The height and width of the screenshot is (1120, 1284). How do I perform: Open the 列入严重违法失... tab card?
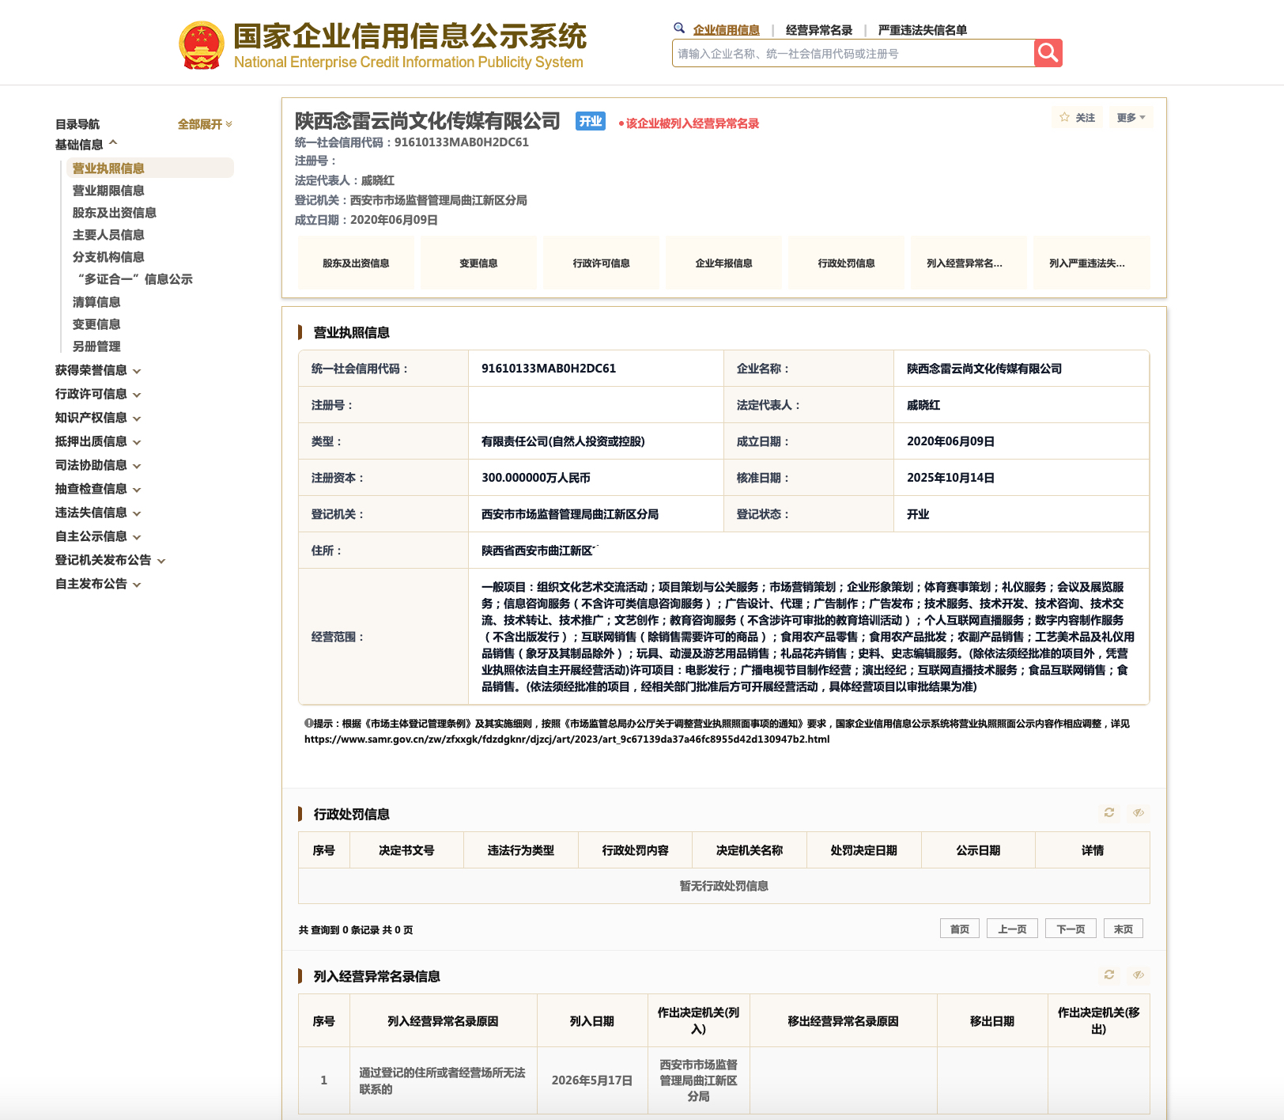[1091, 263]
